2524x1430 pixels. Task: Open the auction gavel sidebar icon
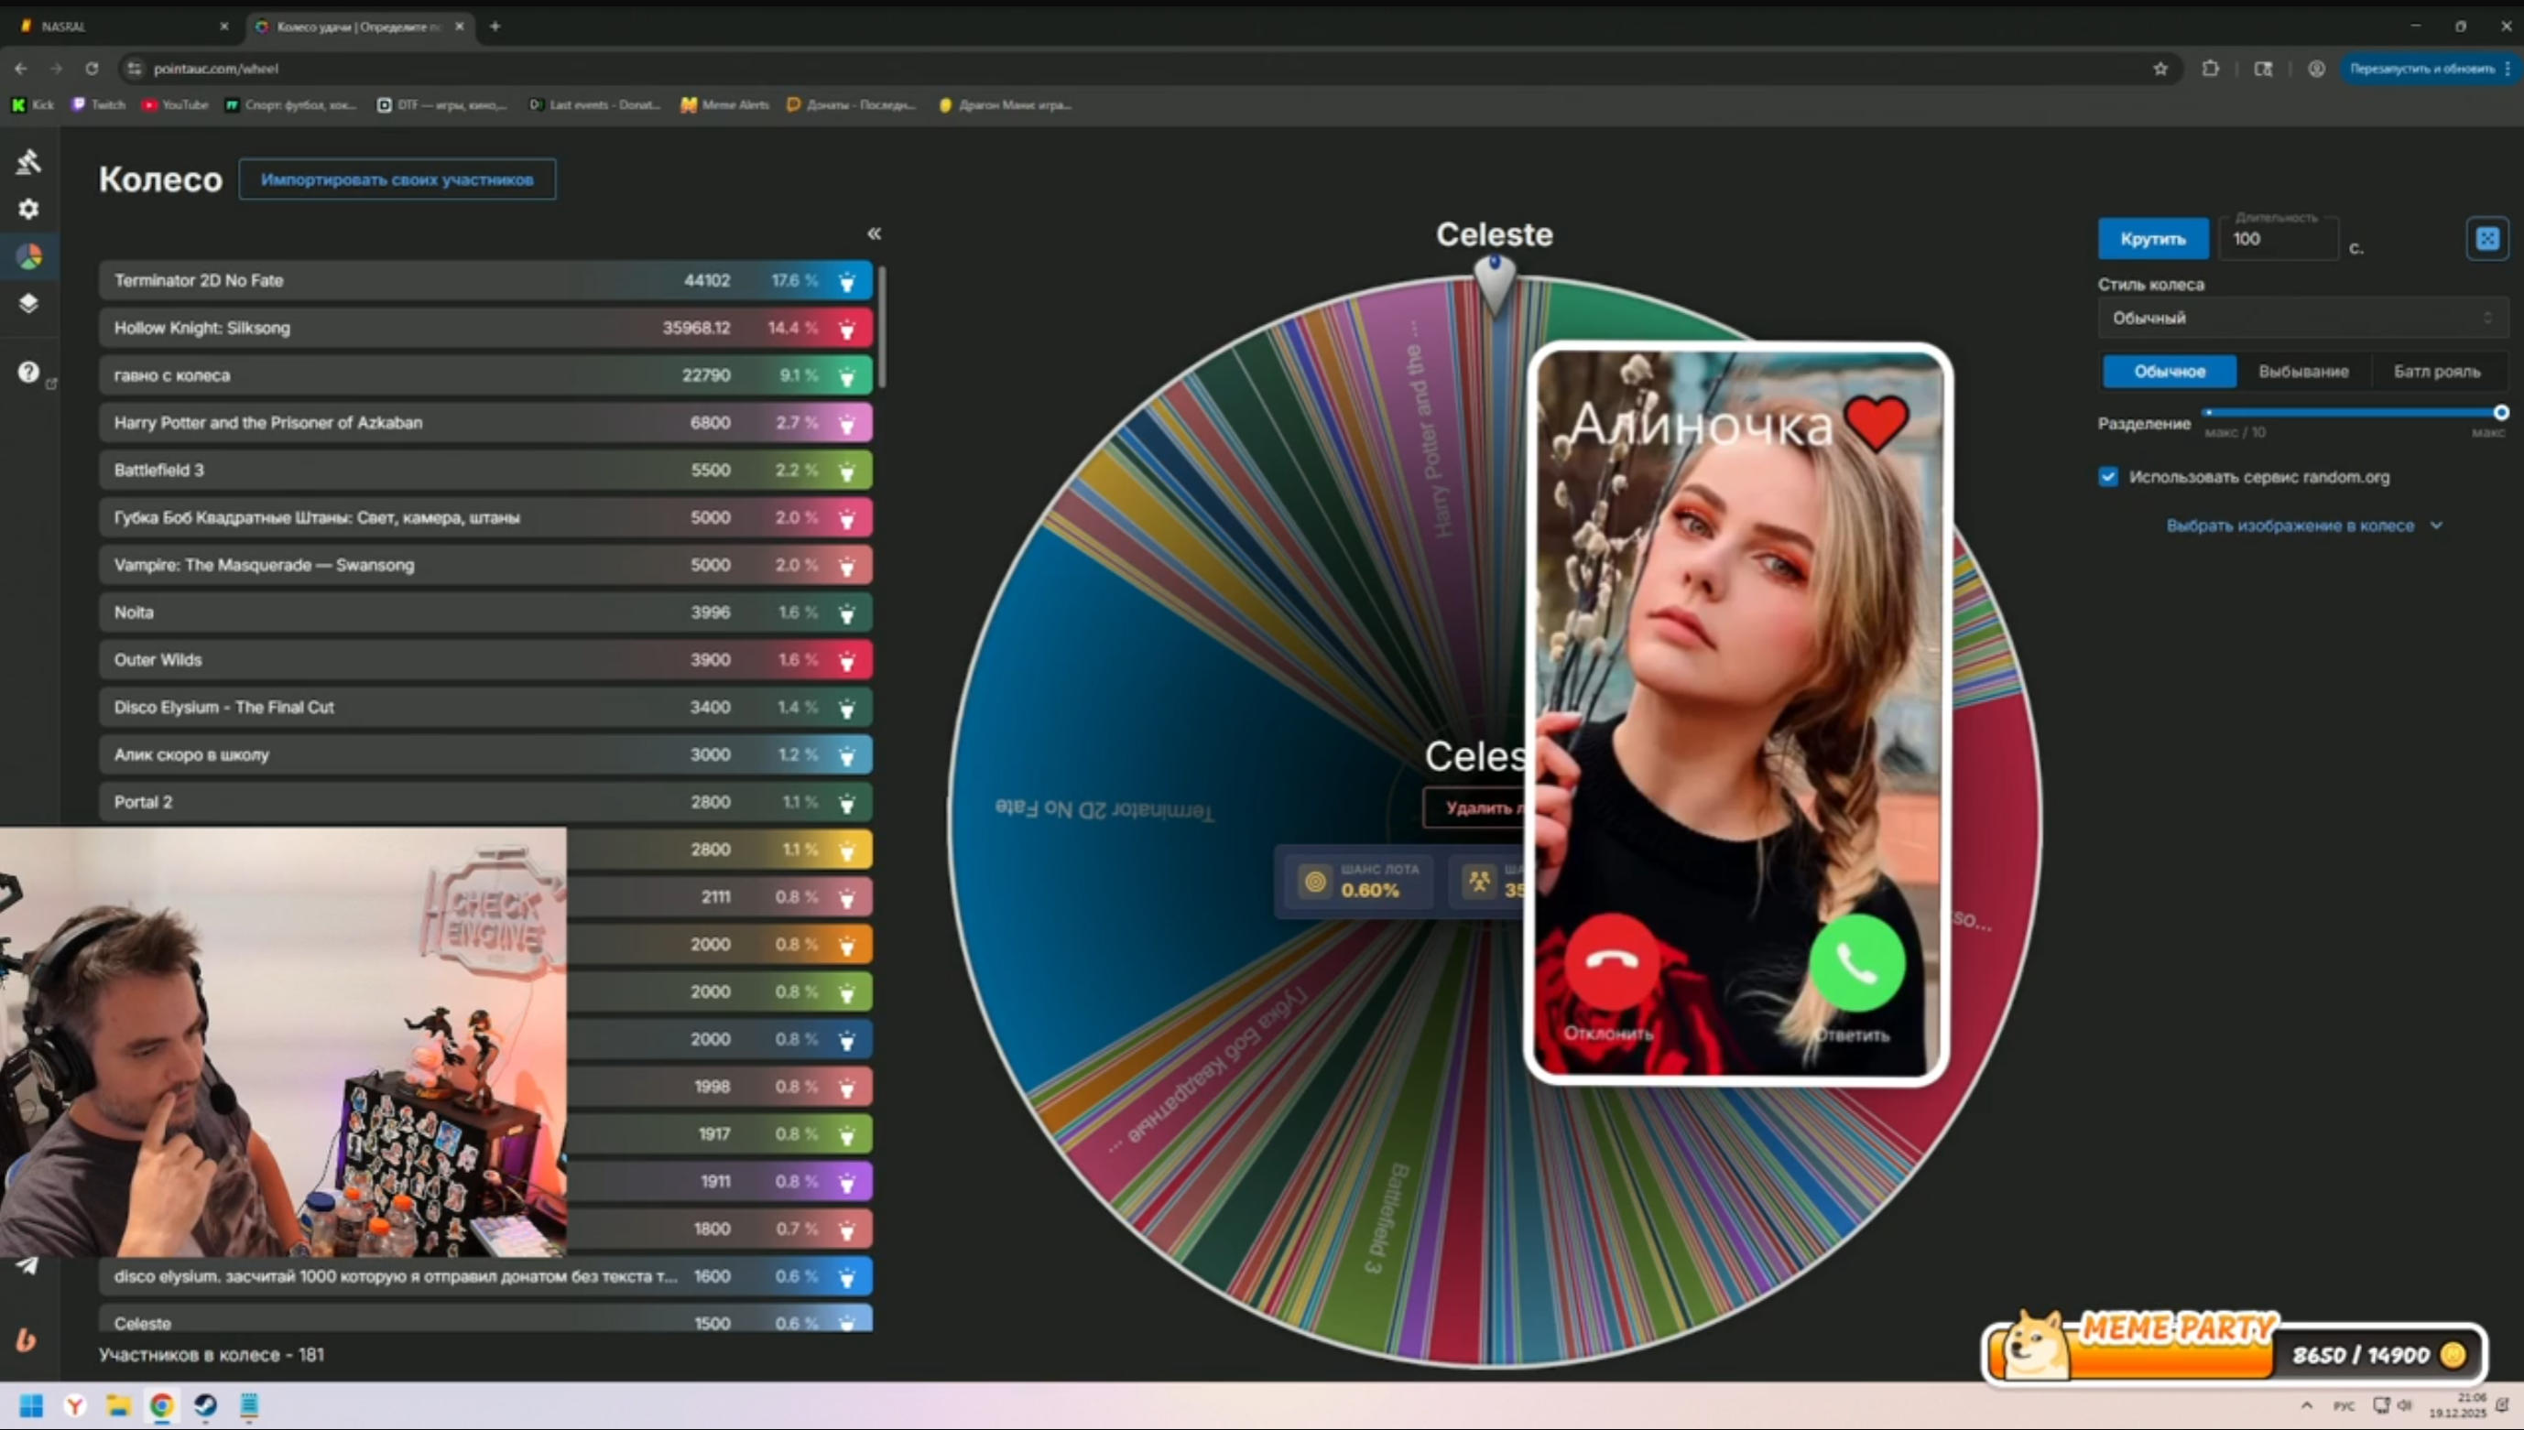(x=28, y=162)
